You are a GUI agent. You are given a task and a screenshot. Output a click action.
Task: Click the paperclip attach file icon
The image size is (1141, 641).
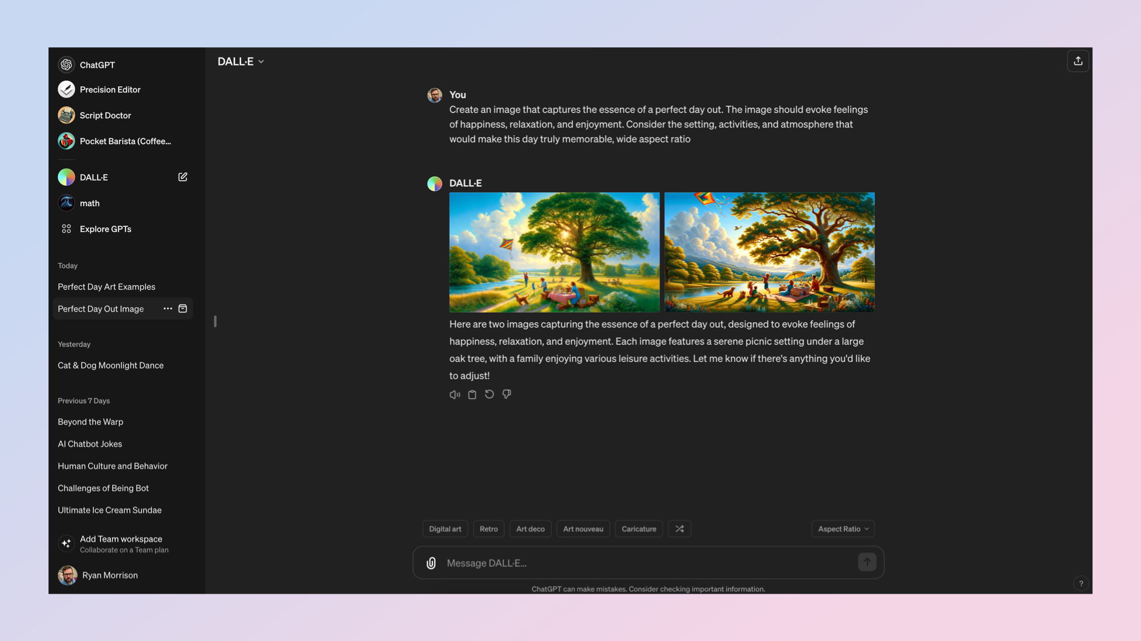click(431, 563)
